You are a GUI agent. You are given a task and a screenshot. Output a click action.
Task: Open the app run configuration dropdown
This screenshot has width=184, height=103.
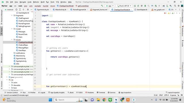pos(110,6)
